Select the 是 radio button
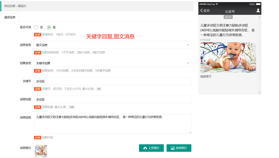Screen dimensions: 279x158 [49, 27]
